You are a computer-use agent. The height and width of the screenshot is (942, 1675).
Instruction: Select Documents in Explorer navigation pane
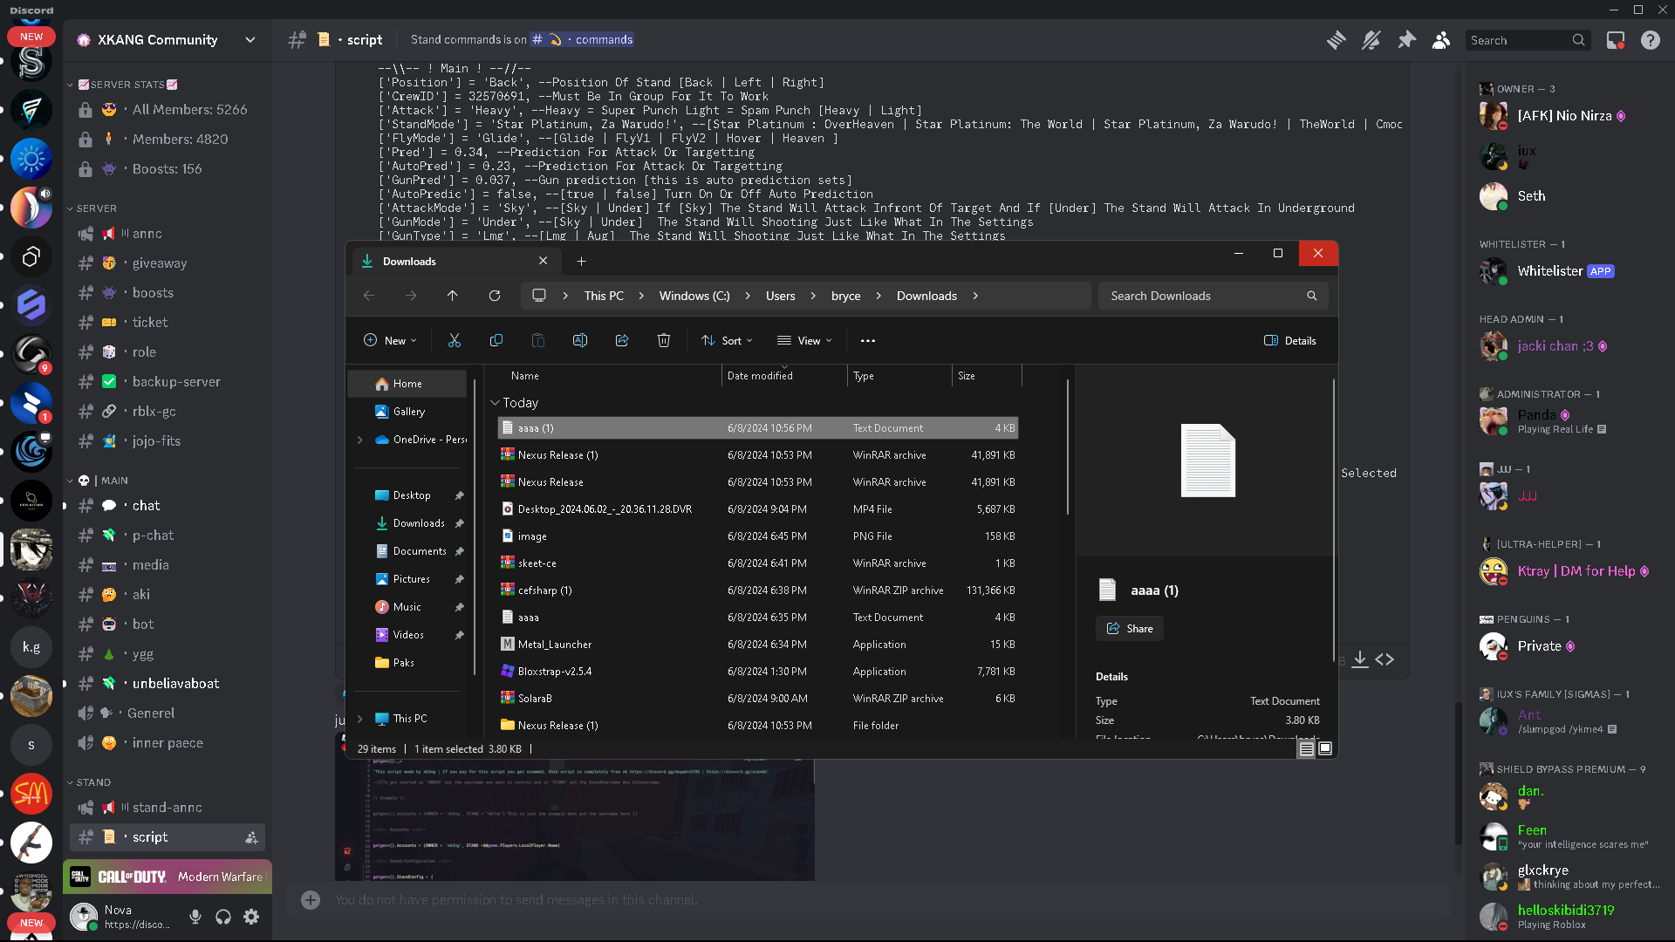point(419,551)
